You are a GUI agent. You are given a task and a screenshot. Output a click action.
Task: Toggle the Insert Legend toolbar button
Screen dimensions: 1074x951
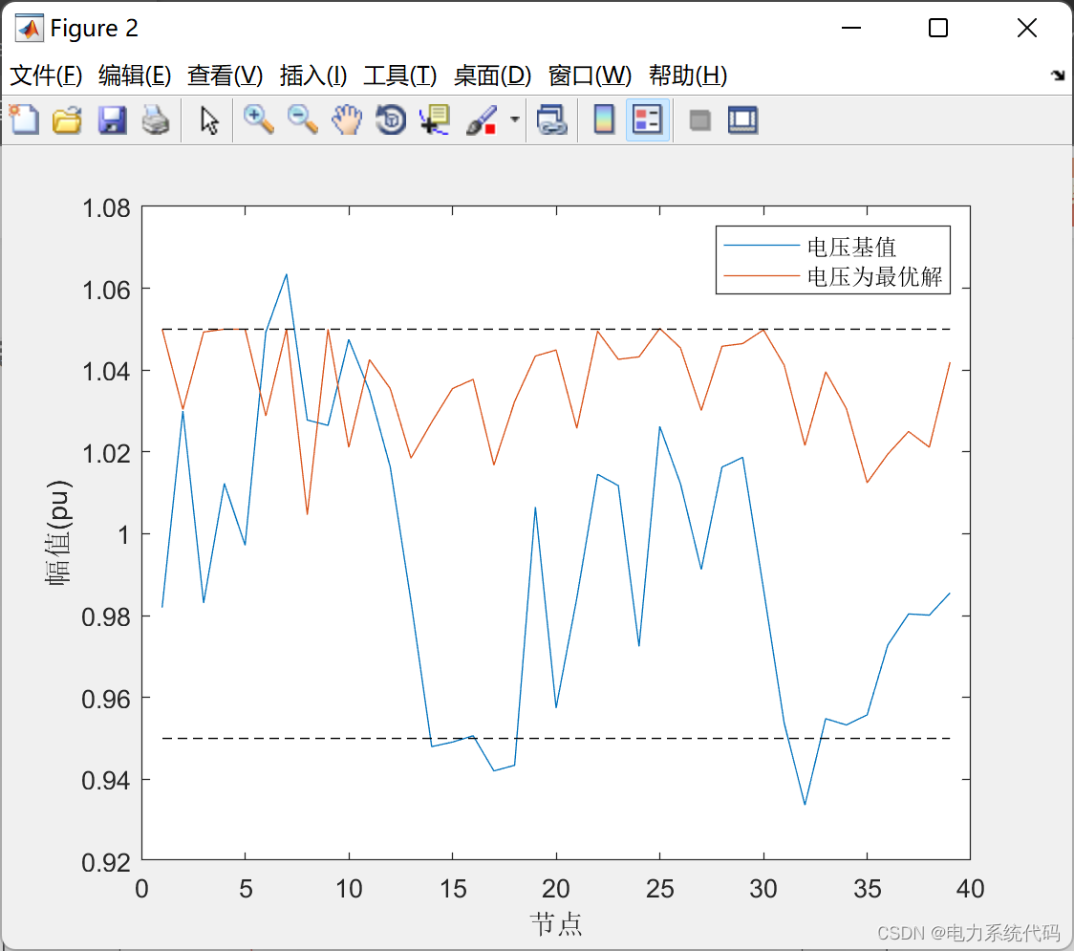pos(647,119)
